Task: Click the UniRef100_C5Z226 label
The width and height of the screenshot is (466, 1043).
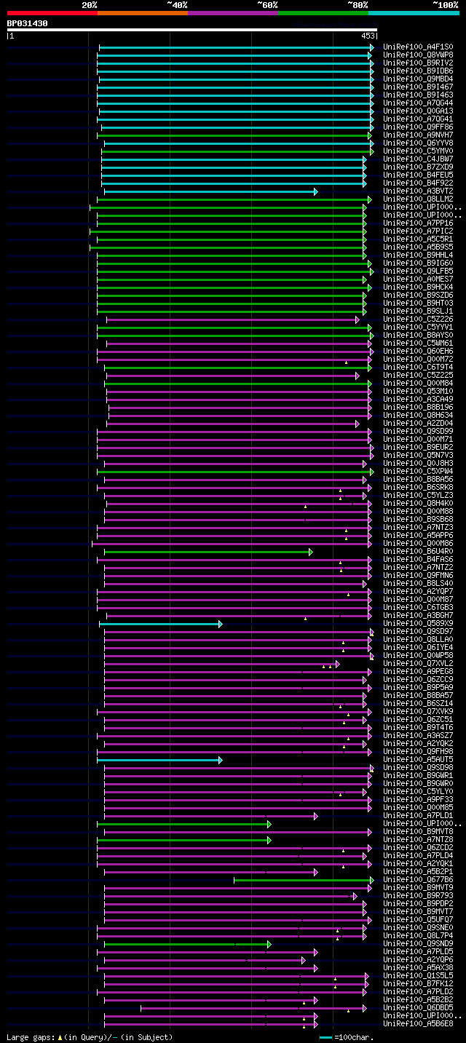Action: (x=418, y=319)
